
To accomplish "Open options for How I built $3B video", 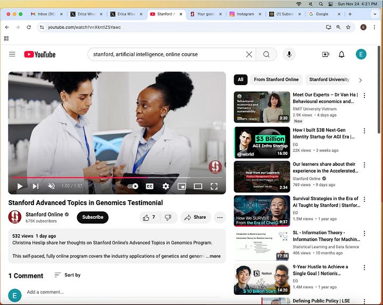I will [x=364, y=131].
